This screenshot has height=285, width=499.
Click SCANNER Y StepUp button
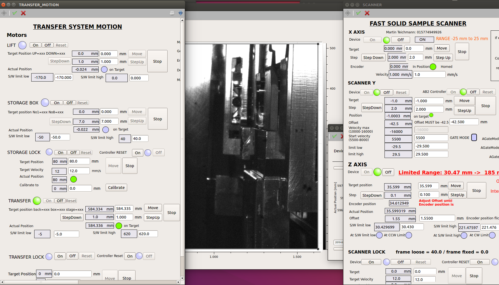click(464, 111)
